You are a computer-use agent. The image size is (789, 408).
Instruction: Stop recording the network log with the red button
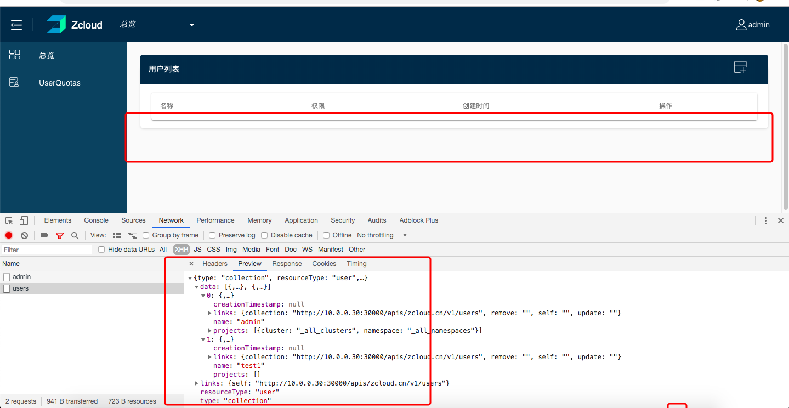[9, 235]
